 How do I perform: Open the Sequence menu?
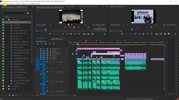pyautogui.click(x=12, y=4)
